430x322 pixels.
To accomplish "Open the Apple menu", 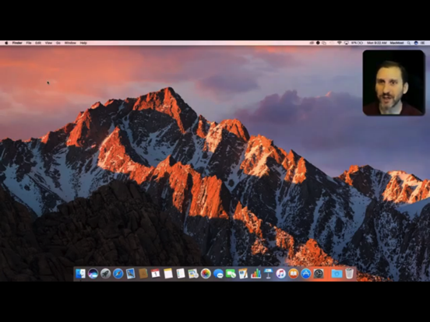I will (x=6, y=43).
